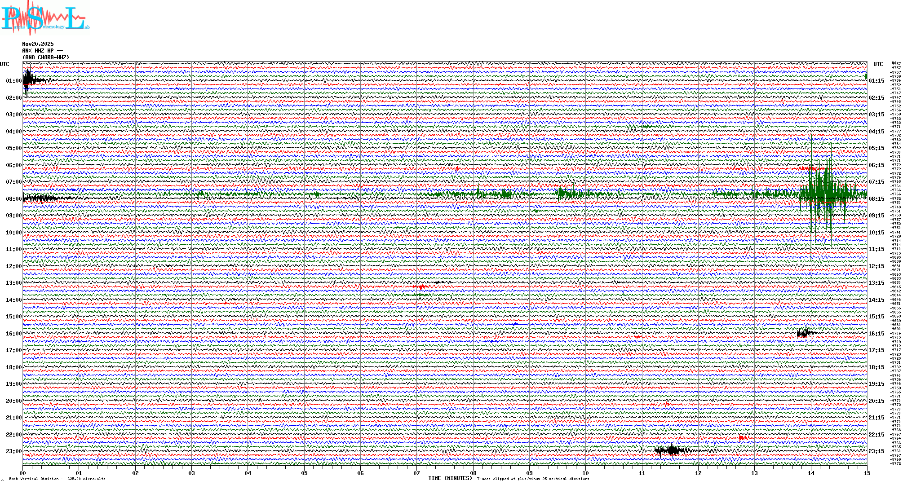Click the minute 07 tick on bottom axis

pos(417,473)
